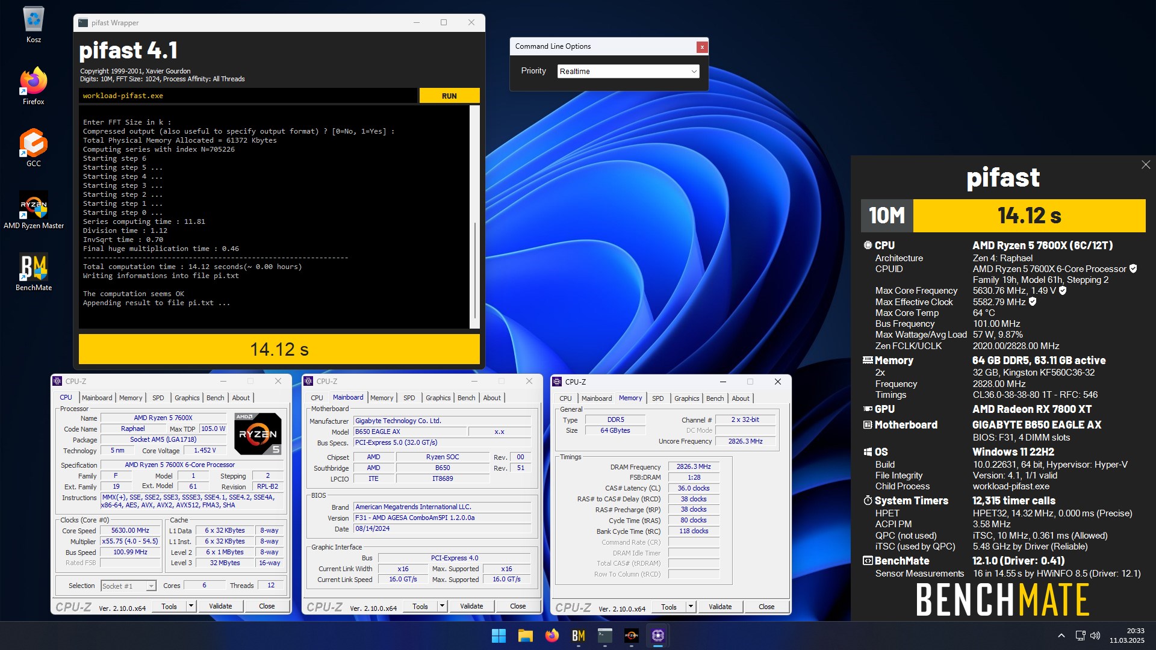The image size is (1156, 650).
Task: Open File Explorer from the taskbar
Action: pos(525,636)
